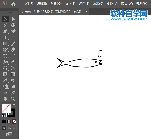Image resolution: width=151 pixels, height=139 pixels.
Task: Select the Selection tool (black arrow)
Action: (x=5, y=19)
